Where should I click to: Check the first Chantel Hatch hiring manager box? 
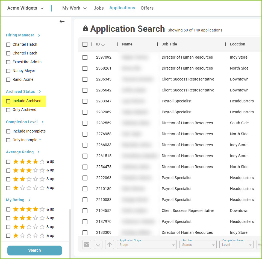click(x=8, y=45)
